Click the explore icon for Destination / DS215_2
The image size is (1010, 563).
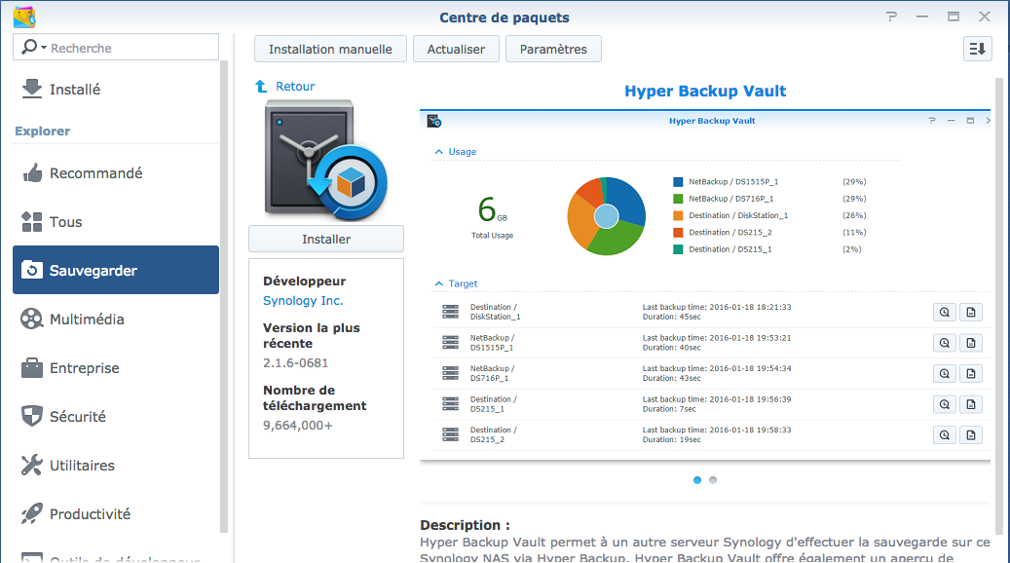[x=945, y=434]
